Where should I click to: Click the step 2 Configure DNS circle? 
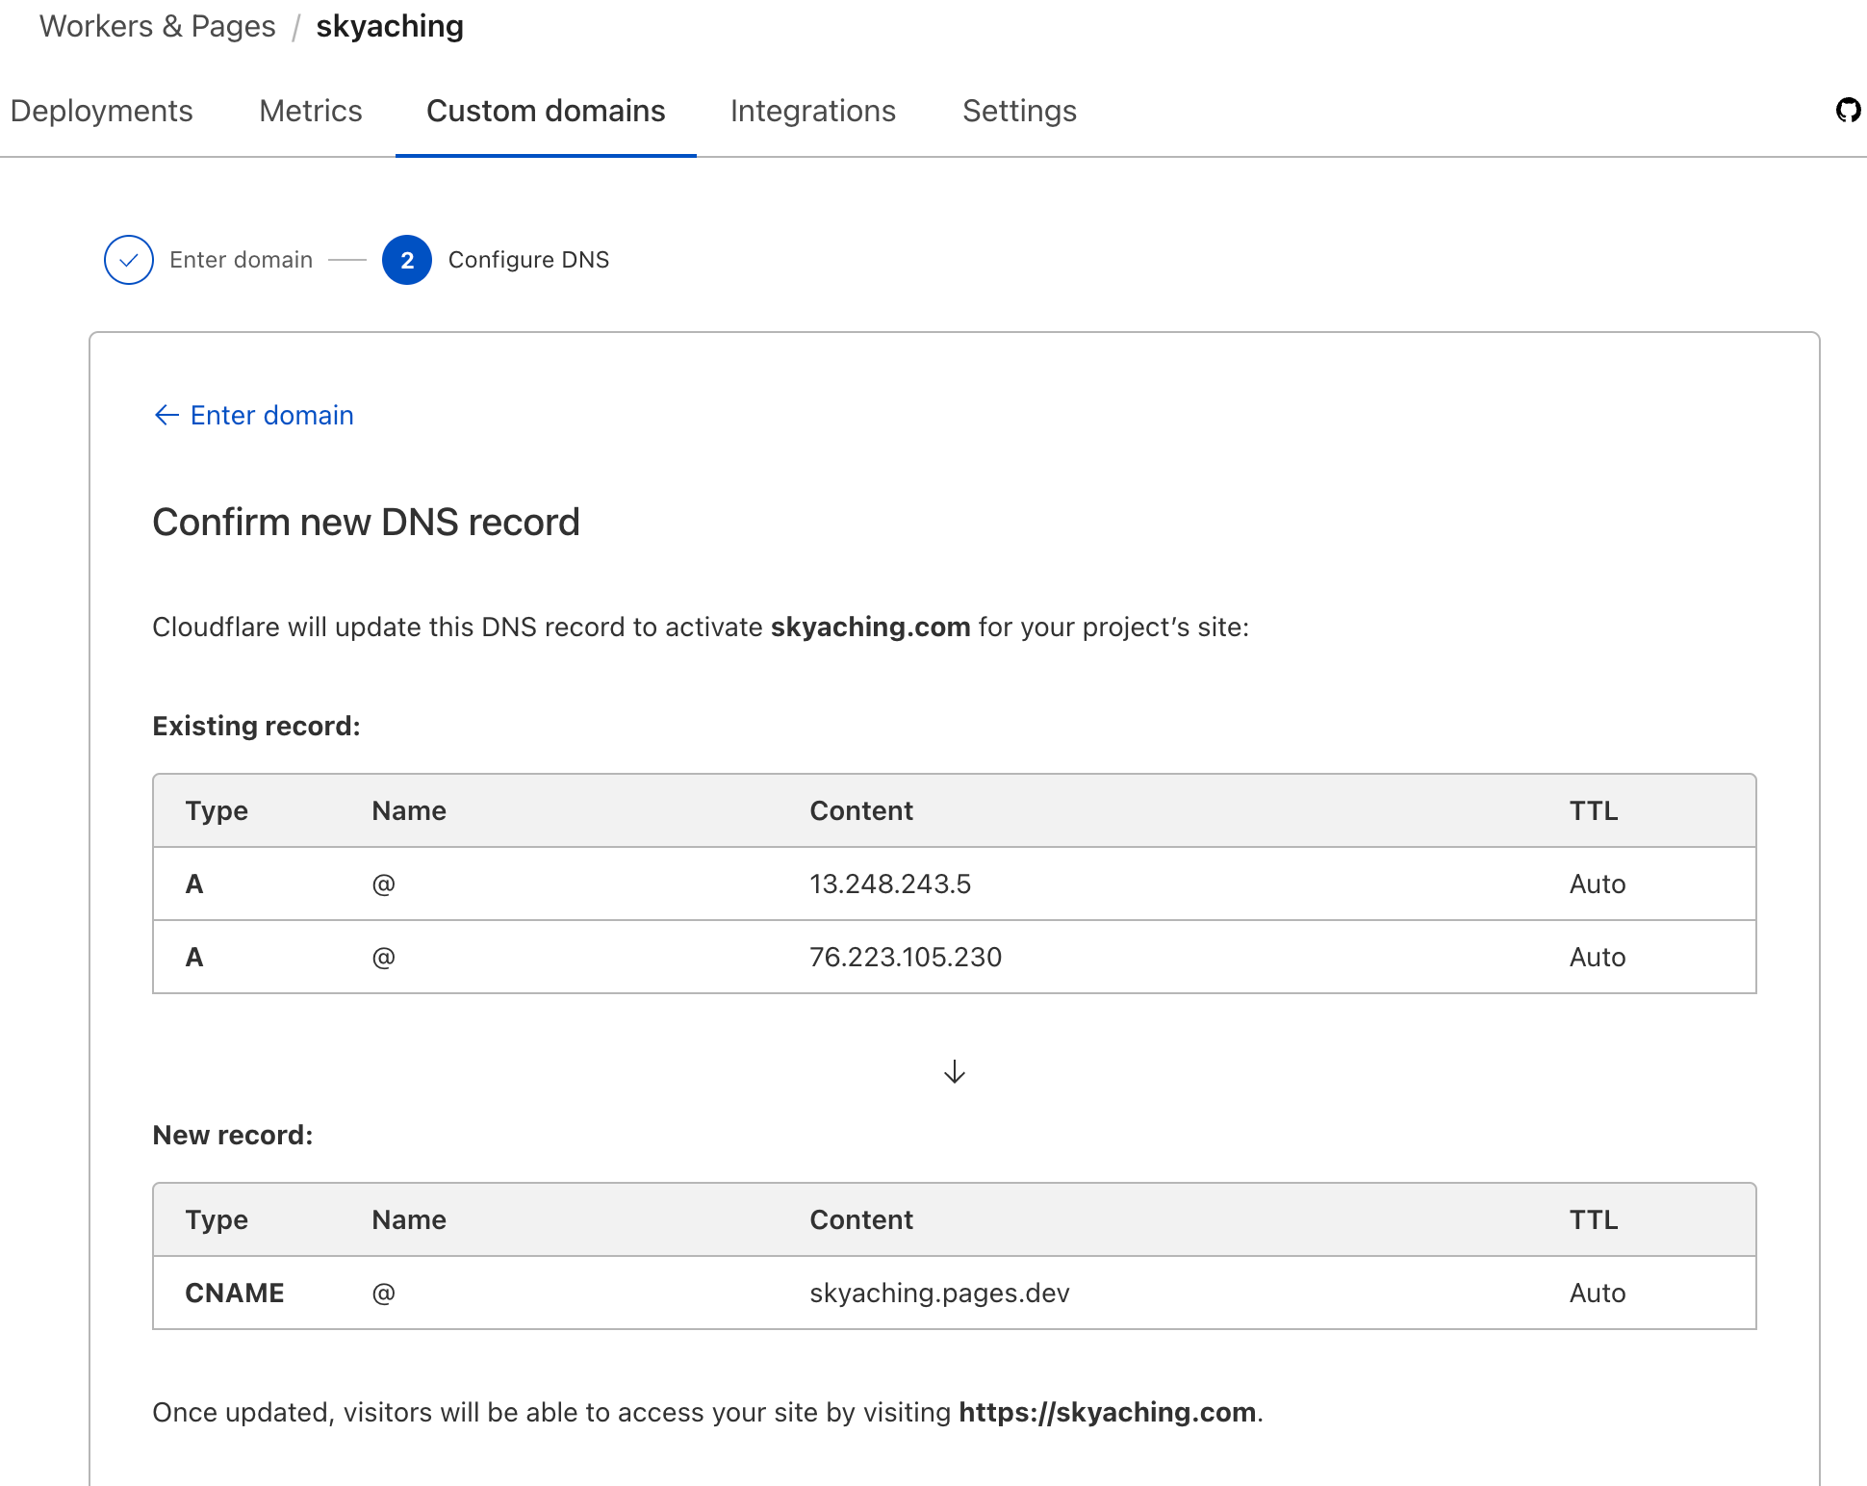[407, 260]
